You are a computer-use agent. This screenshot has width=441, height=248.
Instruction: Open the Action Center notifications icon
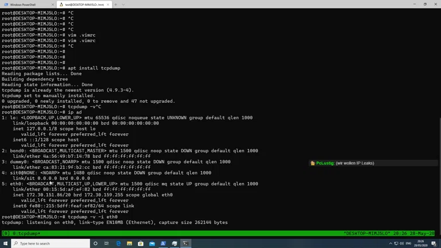tap(434, 243)
